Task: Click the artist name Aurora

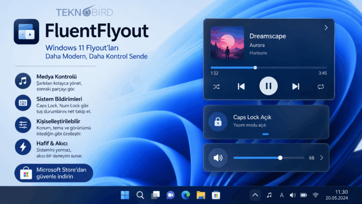Action: pos(257,45)
